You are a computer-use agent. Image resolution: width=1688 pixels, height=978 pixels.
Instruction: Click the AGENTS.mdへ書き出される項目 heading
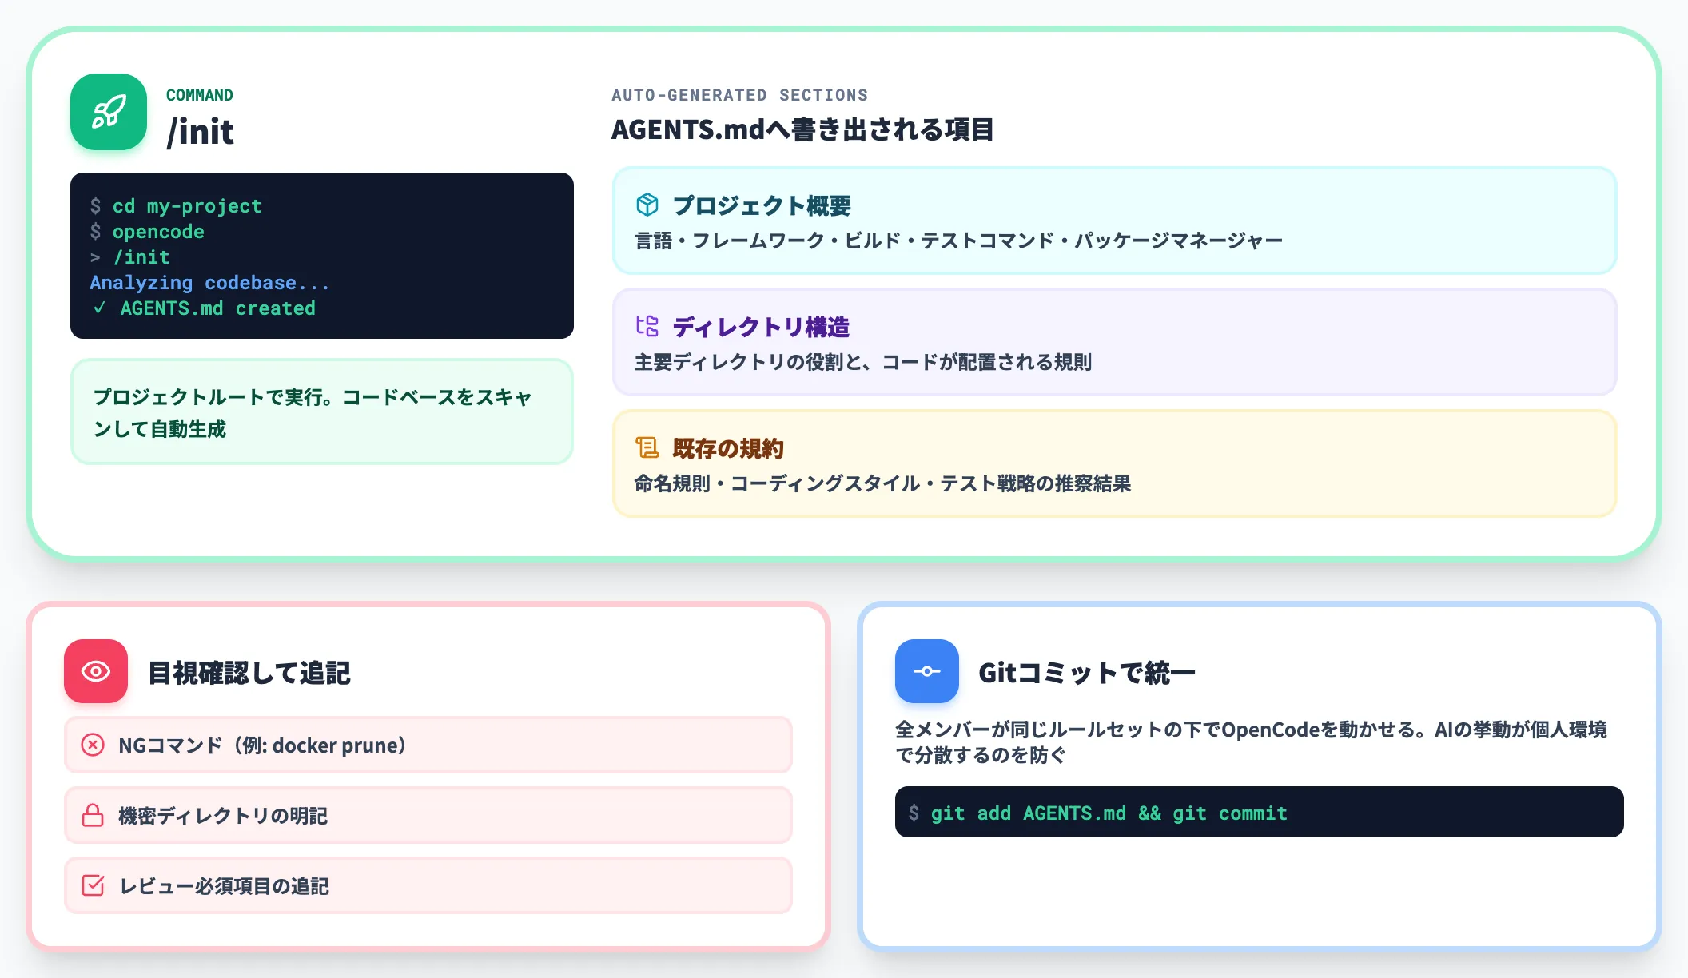pyautogui.click(x=802, y=129)
